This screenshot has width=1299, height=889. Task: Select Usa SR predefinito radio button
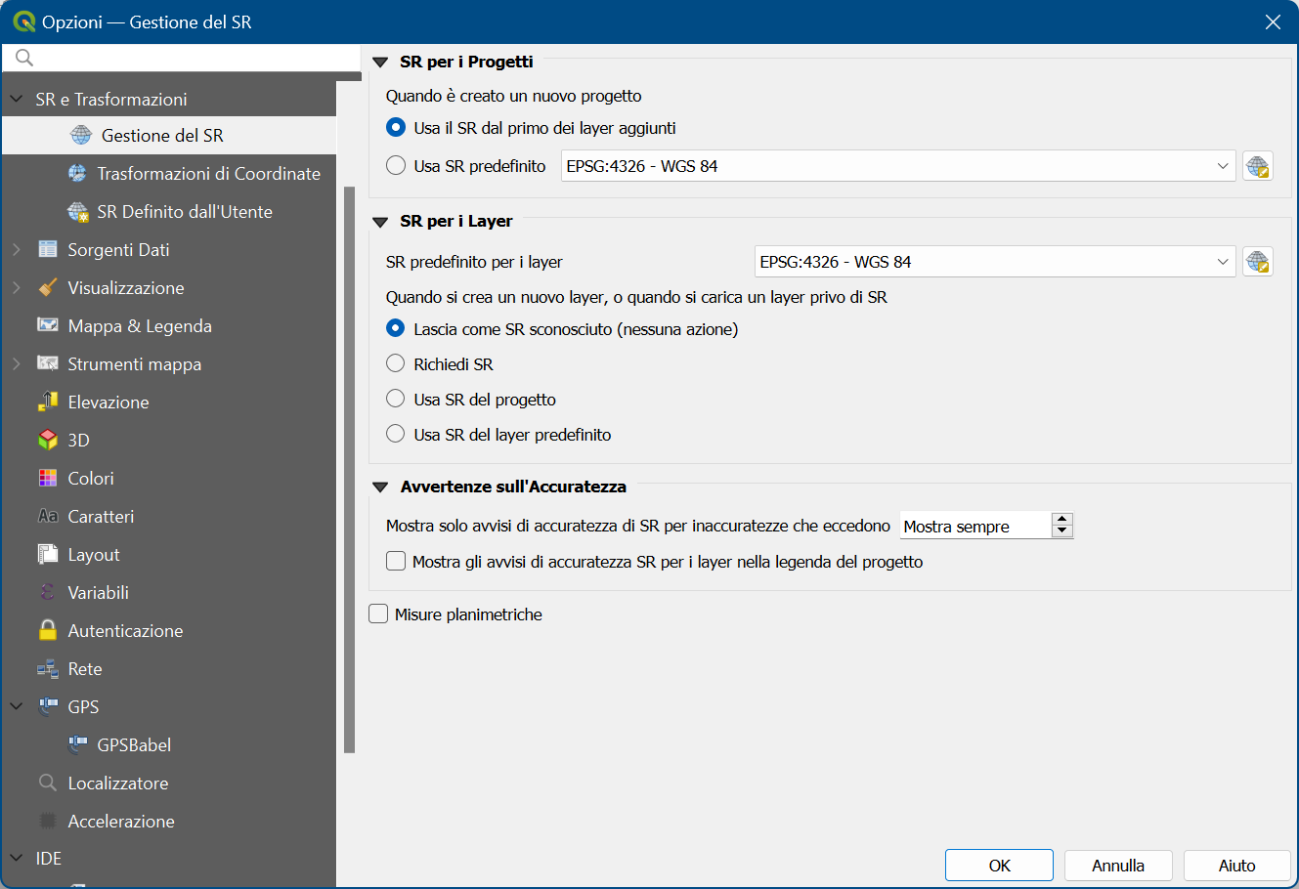click(x=396, y=166)
